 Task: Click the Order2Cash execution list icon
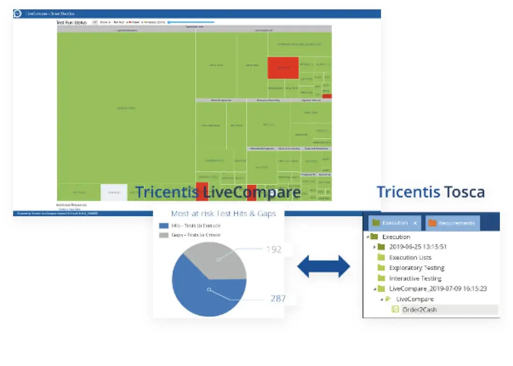coord(395,309)
